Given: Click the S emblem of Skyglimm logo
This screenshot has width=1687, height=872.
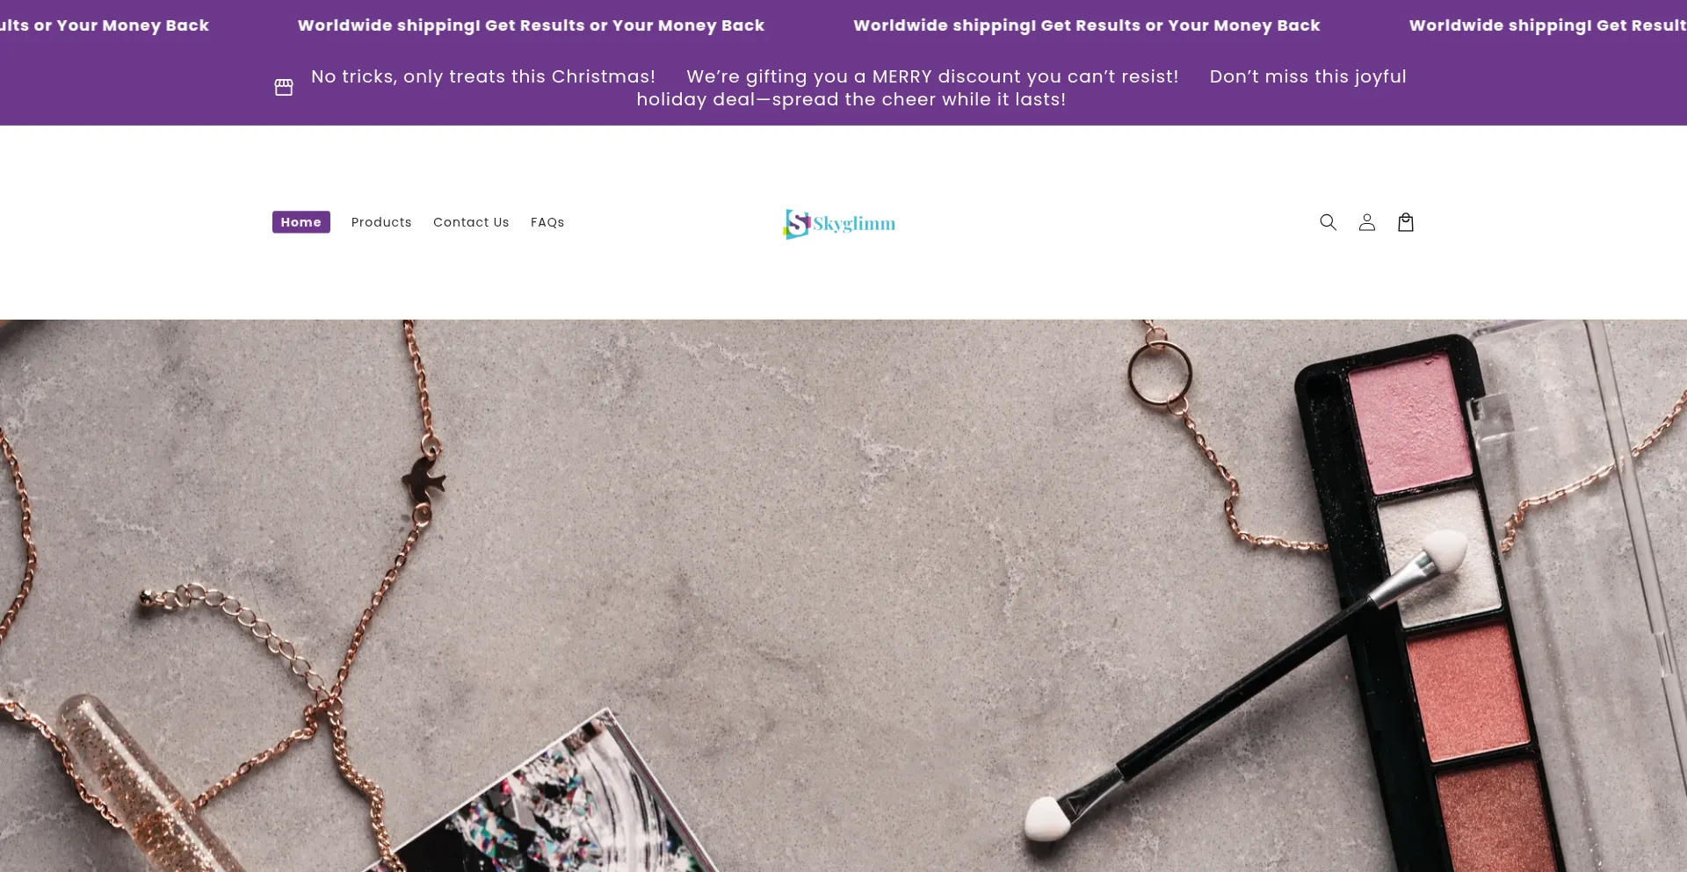Looking at the screenshot, I should pyautogui.click(x=796, y=224).
